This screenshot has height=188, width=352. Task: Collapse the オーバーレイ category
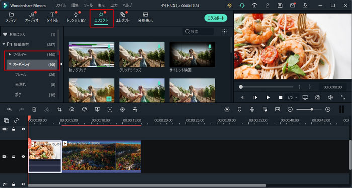coord(10,65)
